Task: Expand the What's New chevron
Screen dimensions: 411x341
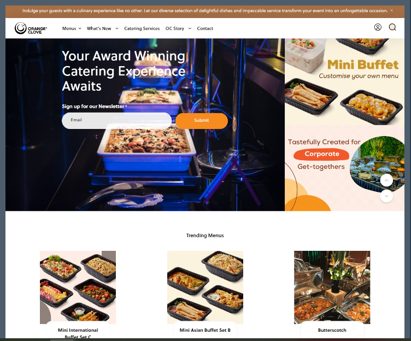Action: [x=117, y=28]
